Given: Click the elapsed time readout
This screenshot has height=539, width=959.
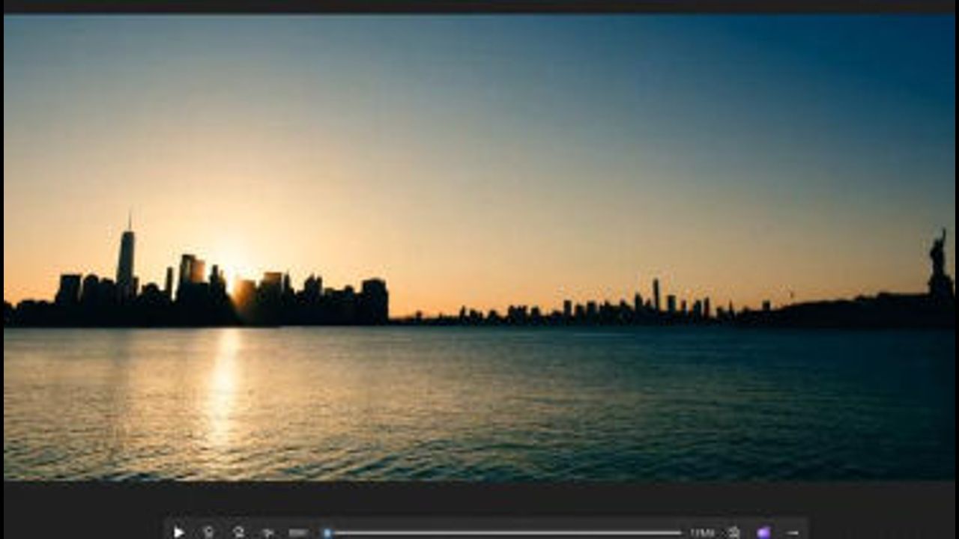Looking at the screenshot, I should point(298,532).
